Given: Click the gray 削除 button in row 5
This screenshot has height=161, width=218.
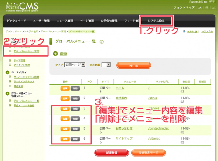Looking at the screenshot, I should pos(75,129).
